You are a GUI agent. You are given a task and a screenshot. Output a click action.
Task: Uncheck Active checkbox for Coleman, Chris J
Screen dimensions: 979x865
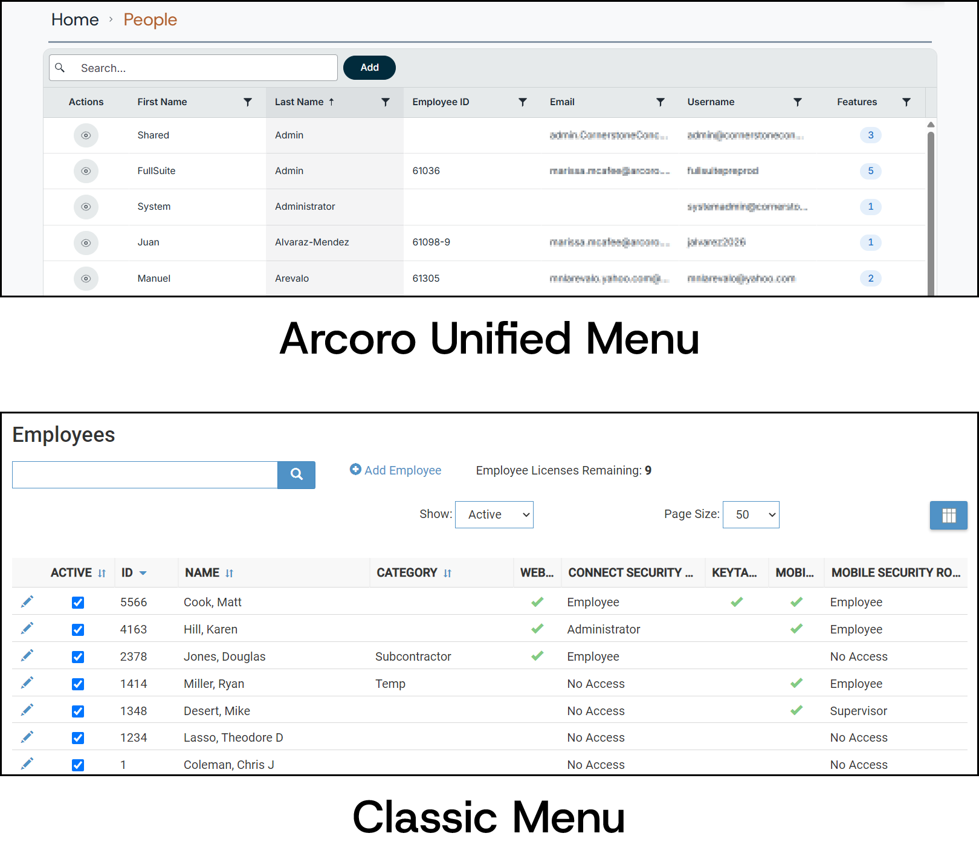point(78,765)
